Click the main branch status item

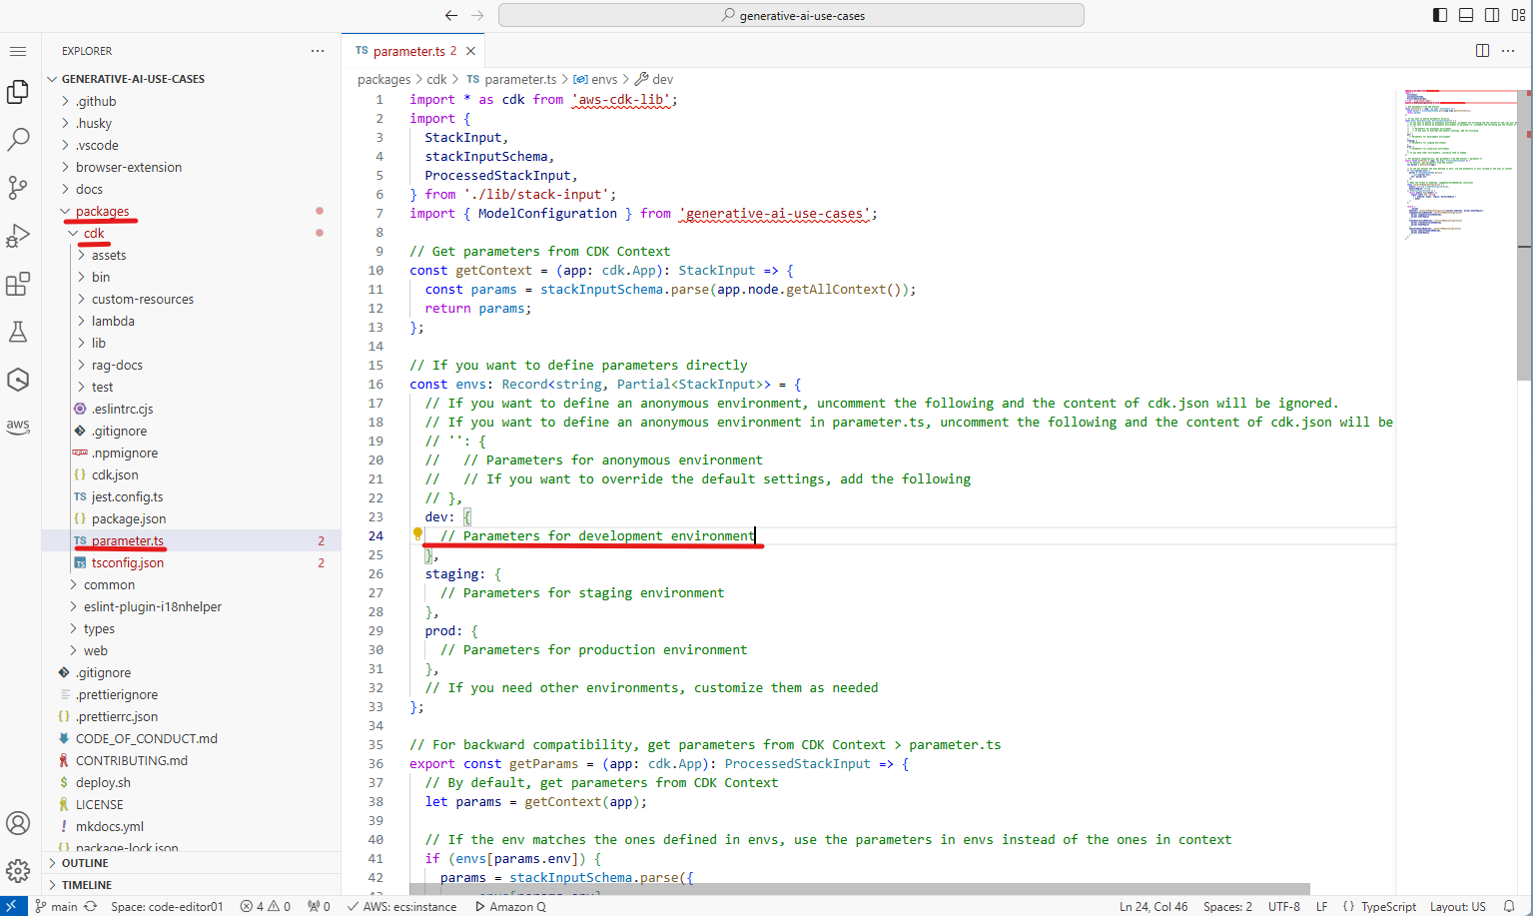coord(57,906)
